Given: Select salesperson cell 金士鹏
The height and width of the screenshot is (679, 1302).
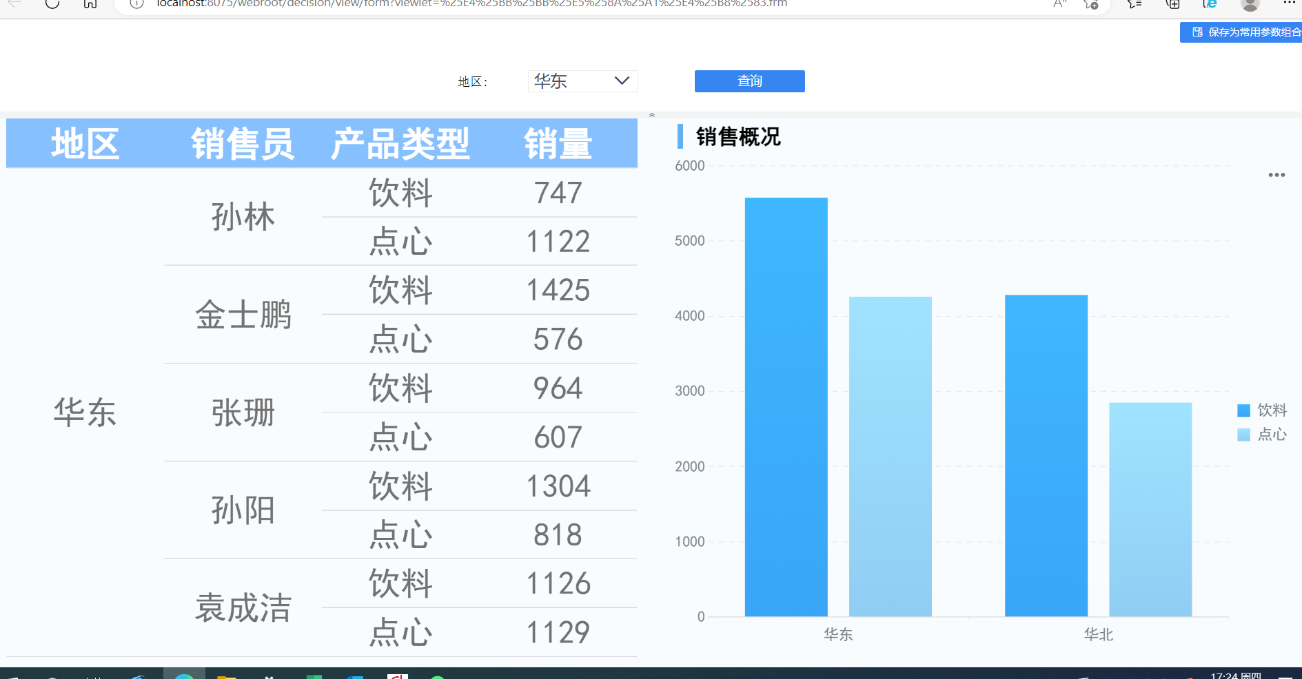Looking at the screenshot, I should (x=243, y=315).
